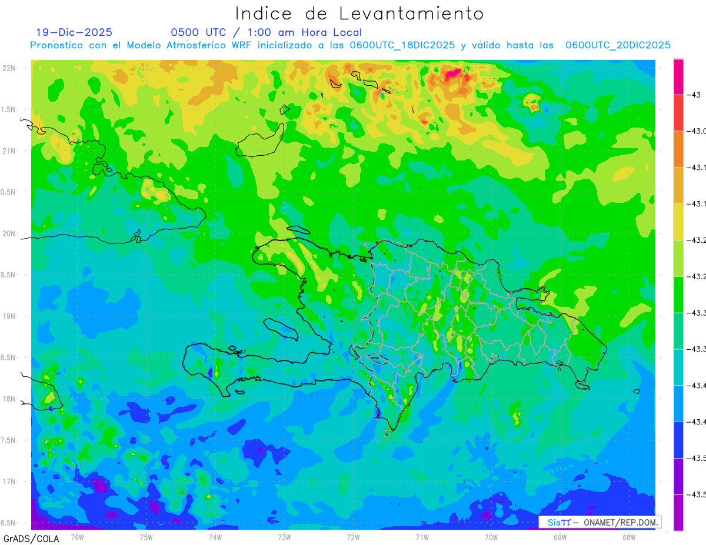Click the '18N' latitude label
Viewport: 706px width, 545px height.
[10, 399]
